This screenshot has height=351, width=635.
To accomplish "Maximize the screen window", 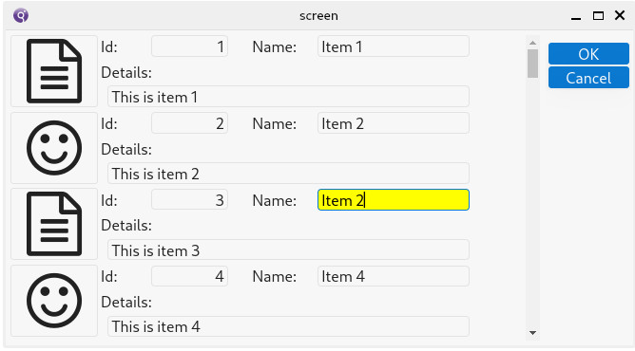I will click(x=598, y=16).
